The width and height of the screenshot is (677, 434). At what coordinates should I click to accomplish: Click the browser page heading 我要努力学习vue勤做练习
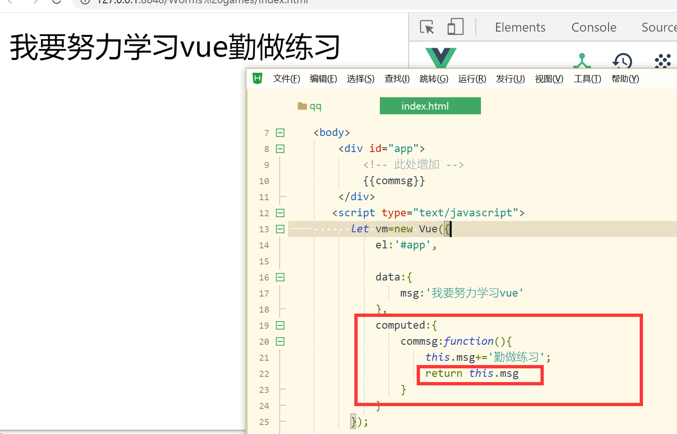(175, 47)
